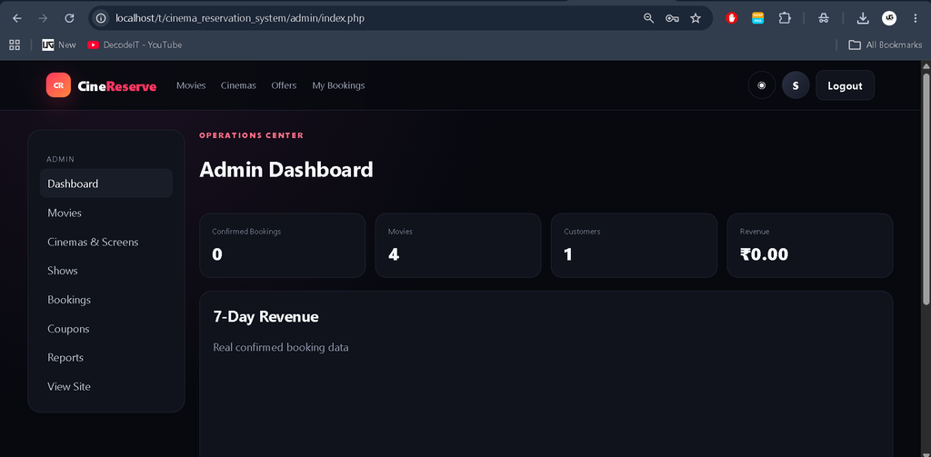Viewport: 931px width, 457px height.
Task: Open the Chrome three-dot menu
Action: [915, 18]
